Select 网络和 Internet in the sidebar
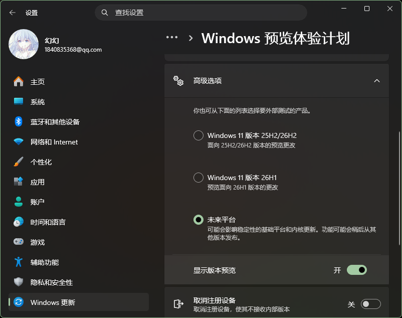402x318 pixels. click(79, 141)
